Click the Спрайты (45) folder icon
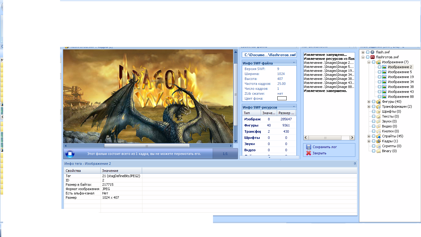 pyautogui.click(x=379, y=136)
